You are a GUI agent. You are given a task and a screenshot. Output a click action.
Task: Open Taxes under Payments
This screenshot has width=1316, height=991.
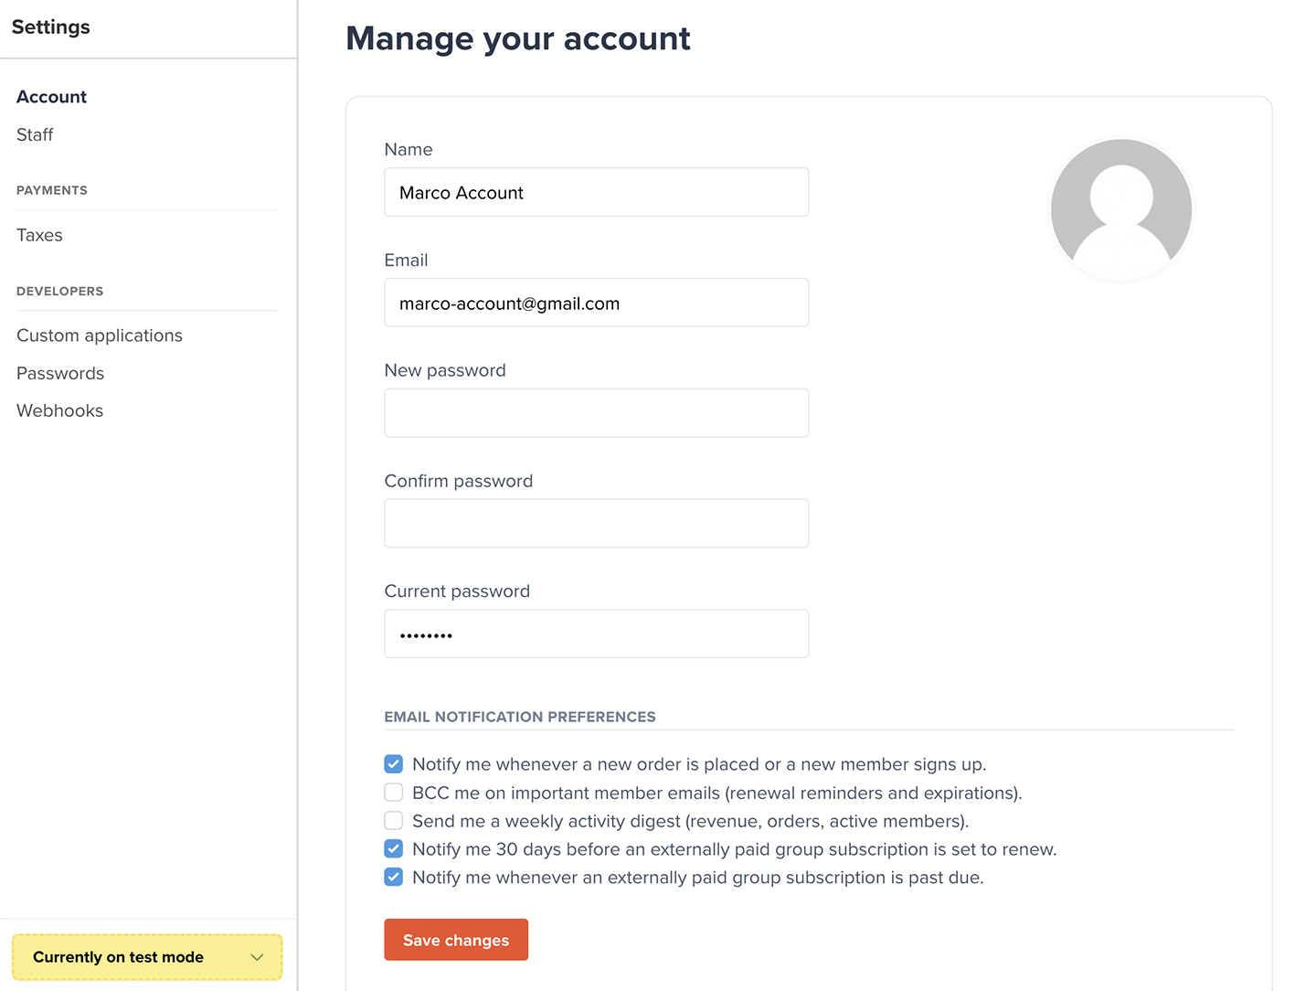click(x=39, y=235)
